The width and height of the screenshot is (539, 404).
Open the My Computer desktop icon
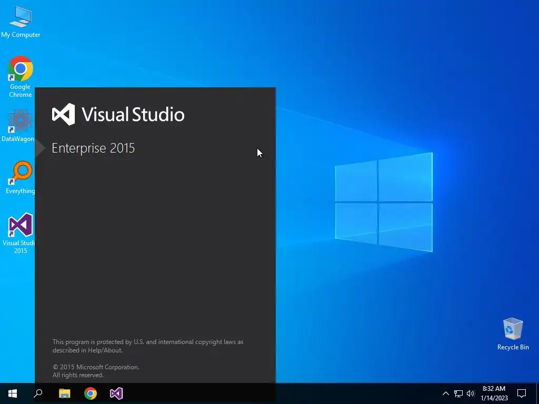pos(21,22)
